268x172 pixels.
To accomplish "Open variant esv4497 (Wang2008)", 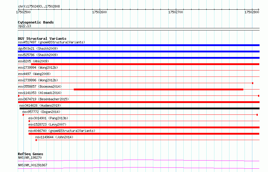I will (34, 74).
